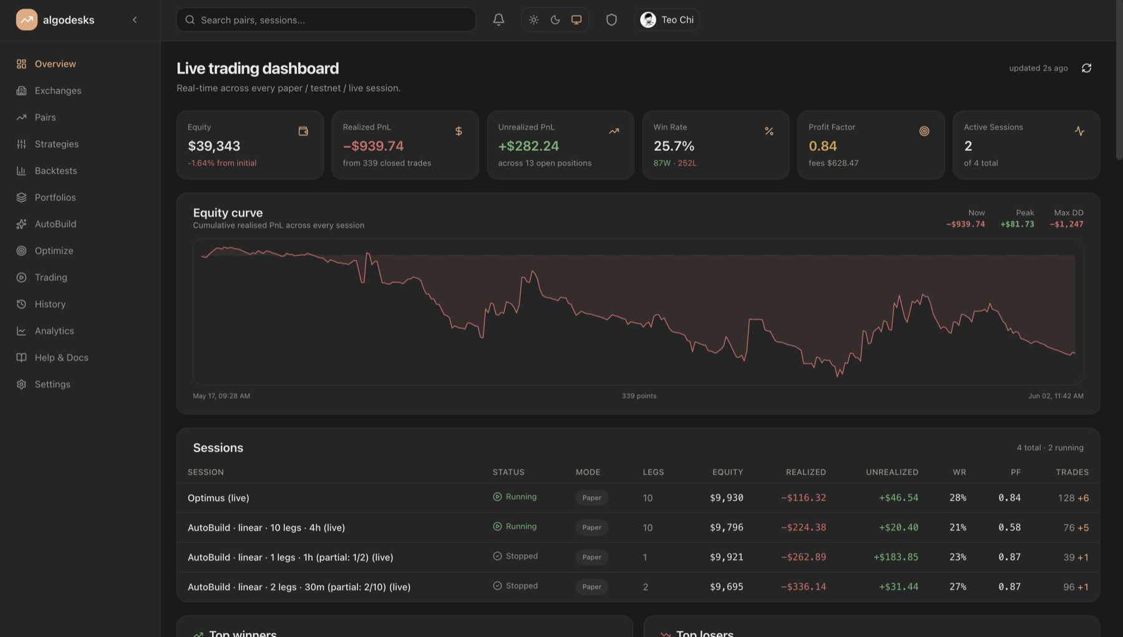Sort by the EQUITY column header
The width and height of the screenshot is (1123, 637).
click(x=727, y=472)
